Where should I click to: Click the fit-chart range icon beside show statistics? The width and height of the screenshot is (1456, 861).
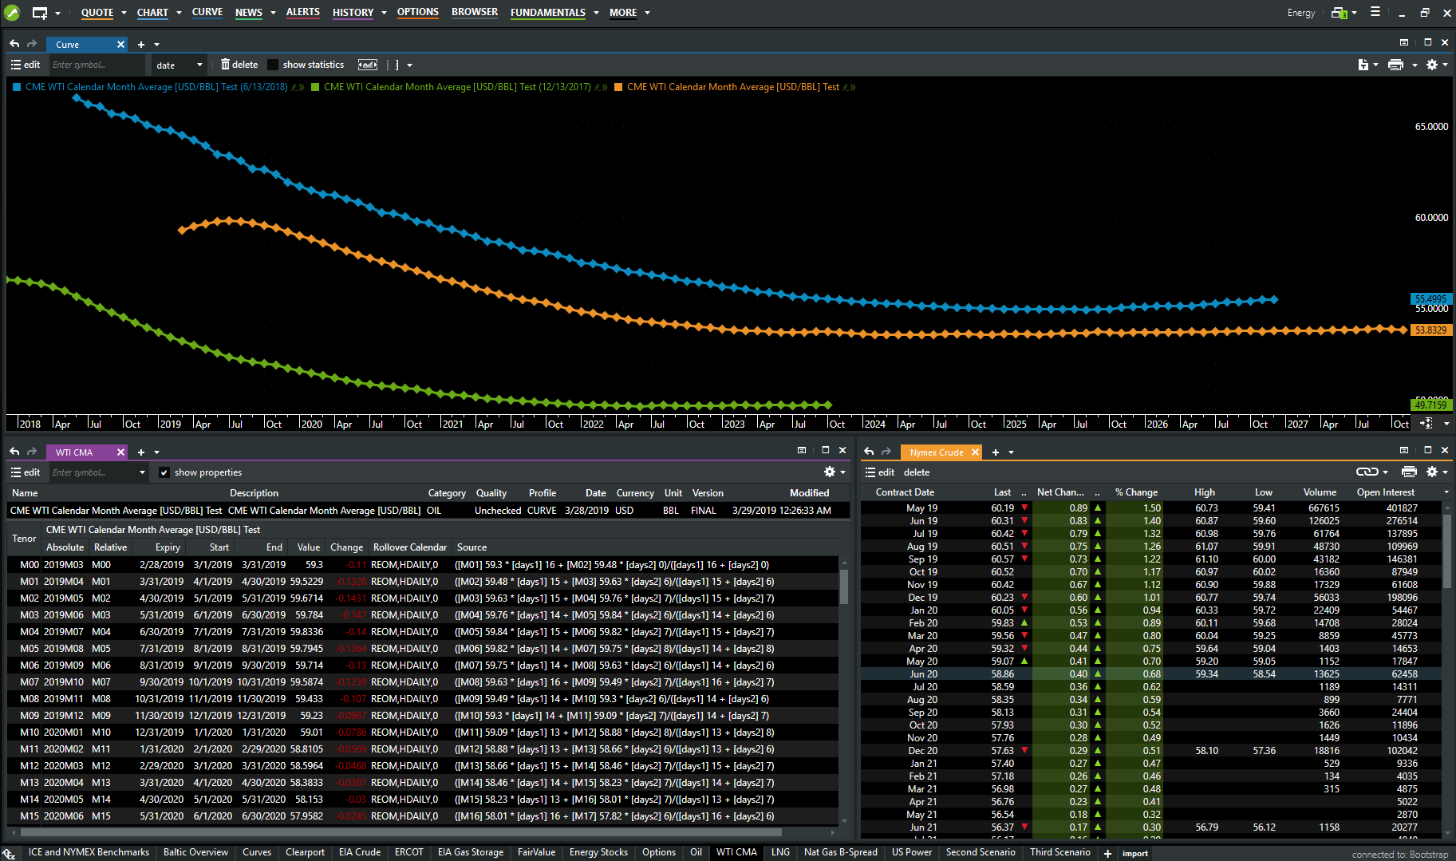coord(368,65)
